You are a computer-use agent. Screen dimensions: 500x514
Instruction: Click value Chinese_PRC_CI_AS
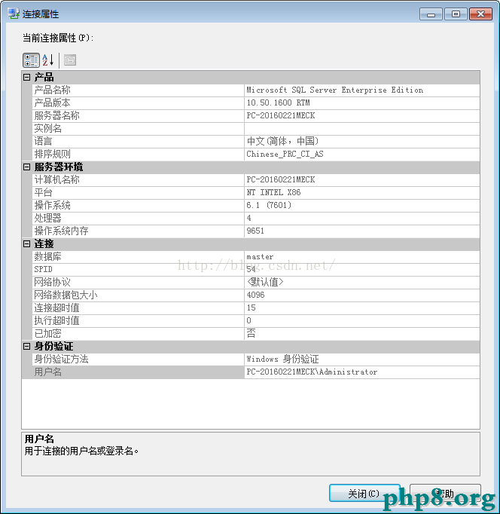pos(285,154)
